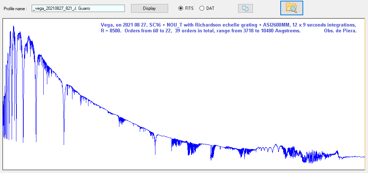Click the DAT label text
Viewport: 368px width, 173px height.
click(x=210, y=8)
